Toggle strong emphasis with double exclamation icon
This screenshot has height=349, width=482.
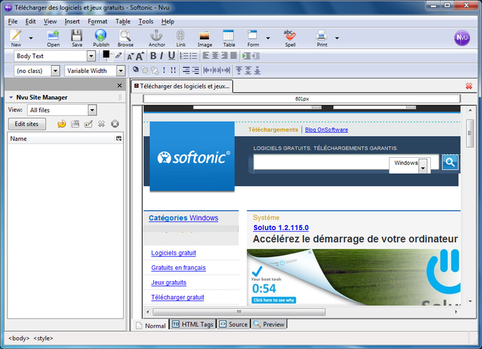[x=173, y=70]
